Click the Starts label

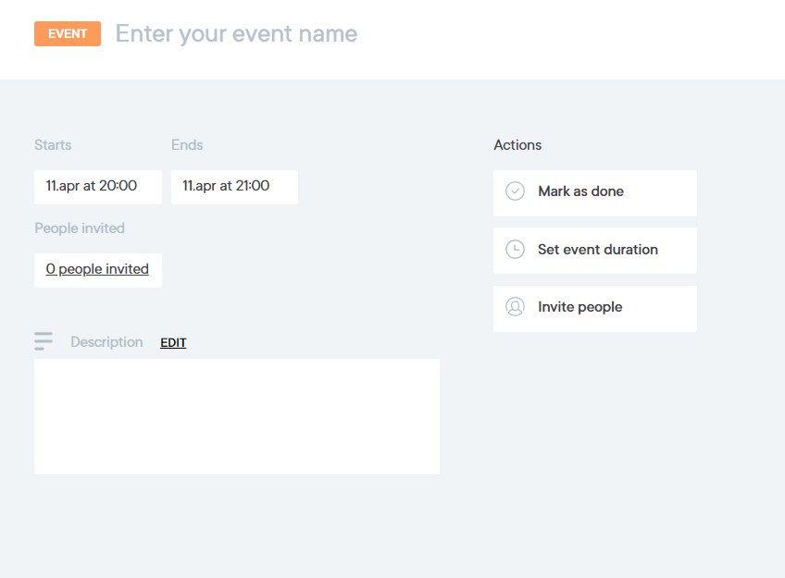tap(53, 145)
